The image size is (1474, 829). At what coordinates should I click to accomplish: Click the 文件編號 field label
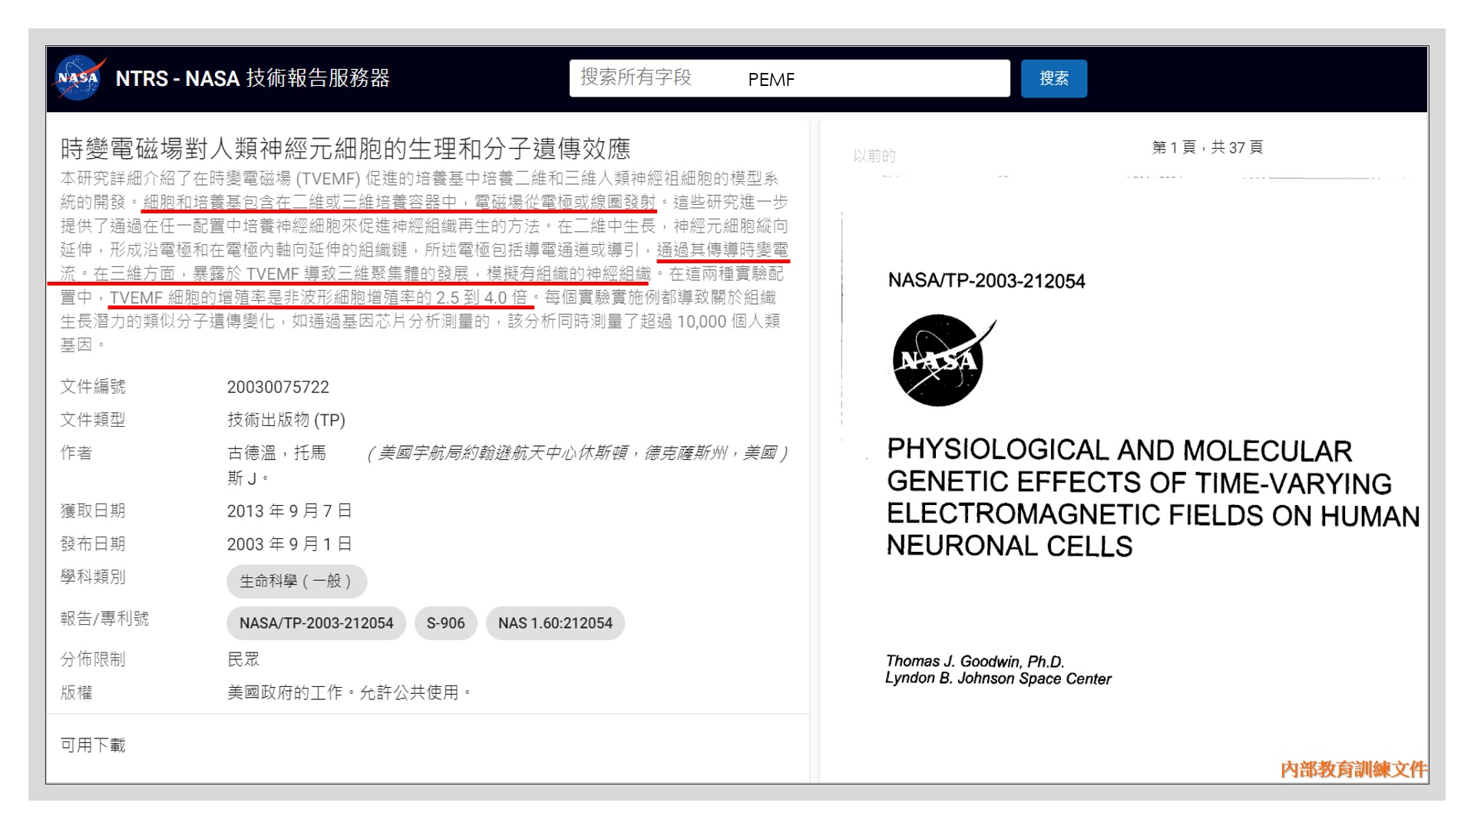(93, 387)
